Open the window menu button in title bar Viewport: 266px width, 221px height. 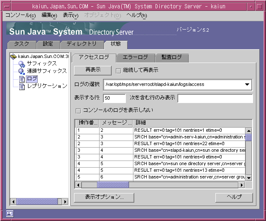click(7, 7)
